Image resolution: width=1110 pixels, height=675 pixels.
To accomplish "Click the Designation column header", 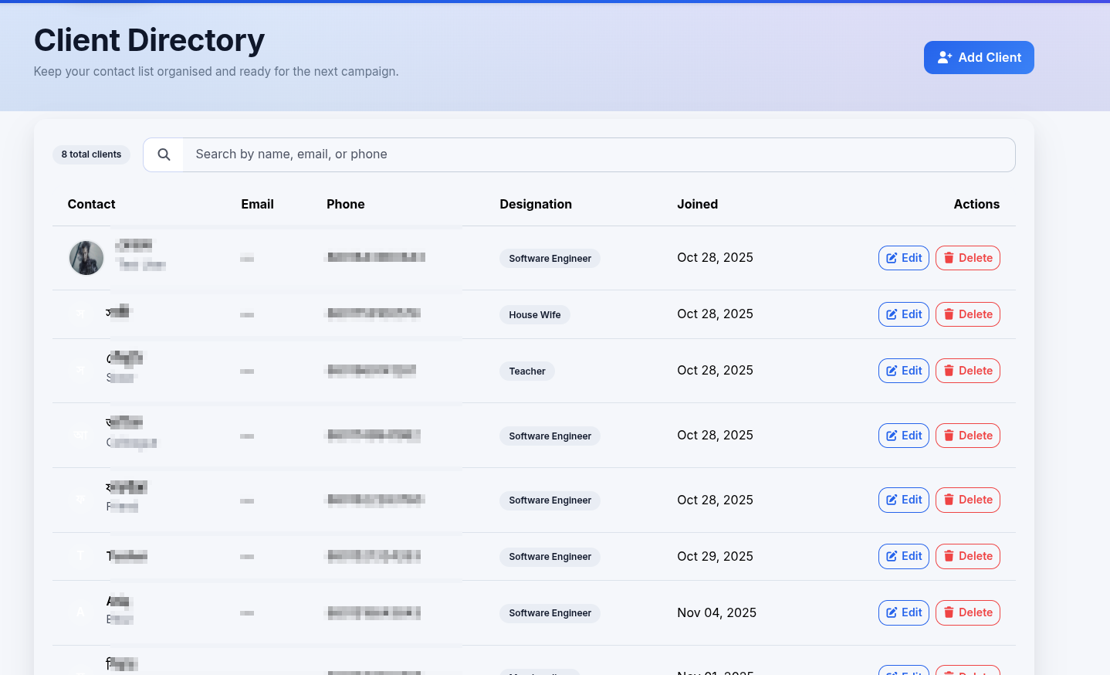I will [x=536, y=204].
